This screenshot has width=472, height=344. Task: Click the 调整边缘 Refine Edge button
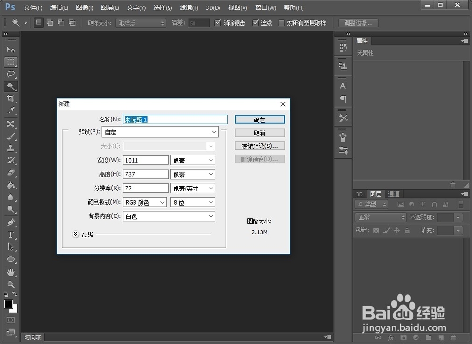tap(358, 23)
